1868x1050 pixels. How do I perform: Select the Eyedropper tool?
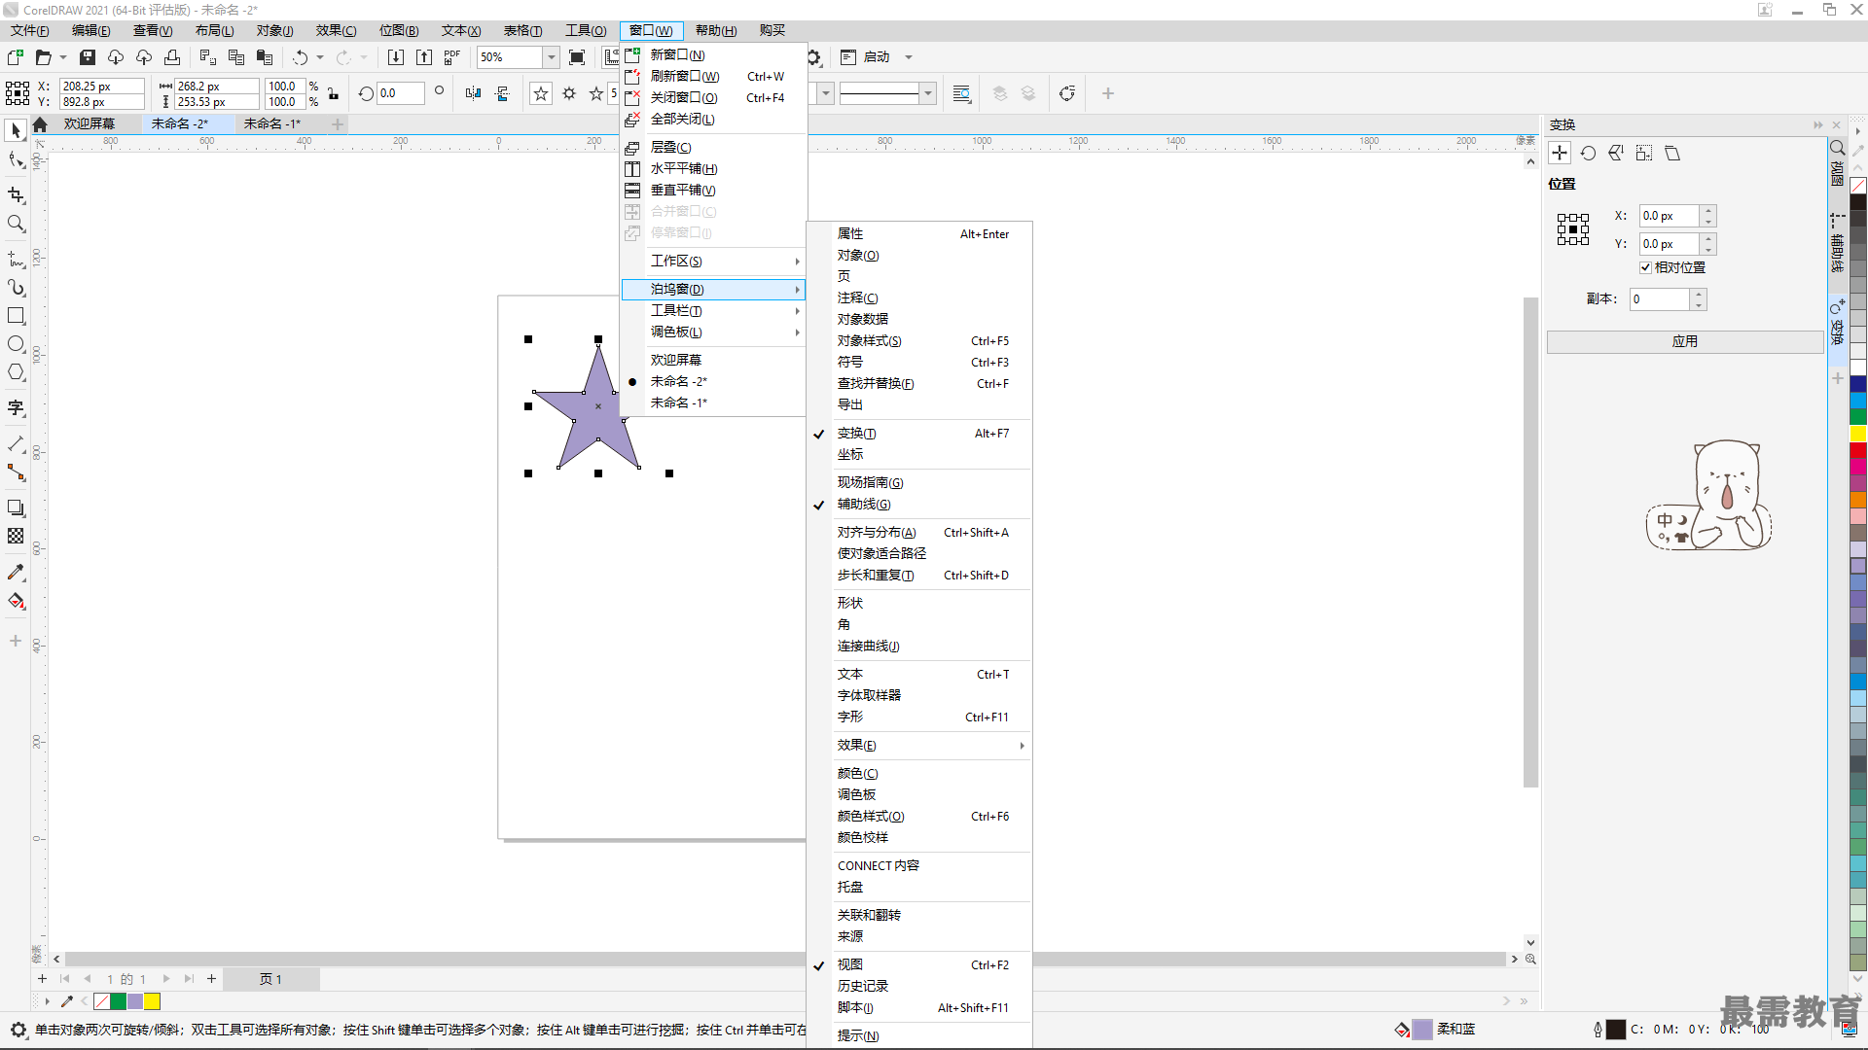[16, 573]
